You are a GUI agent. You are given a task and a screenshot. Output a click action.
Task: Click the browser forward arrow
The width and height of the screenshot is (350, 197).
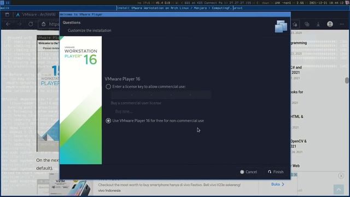[x=20, y=24]
